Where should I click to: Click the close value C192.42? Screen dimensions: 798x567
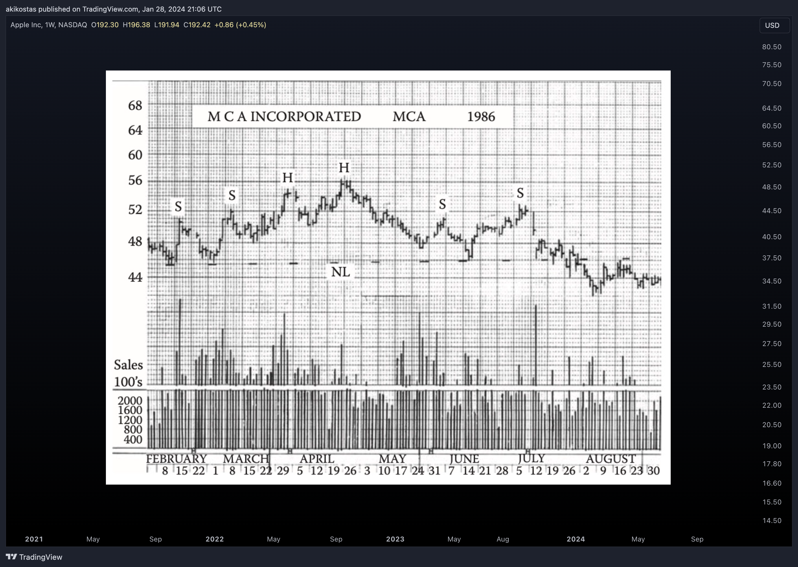[x=197, y=25]
